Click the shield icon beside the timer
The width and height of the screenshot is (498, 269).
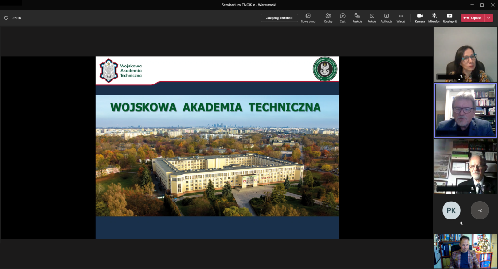pos(6,18)
